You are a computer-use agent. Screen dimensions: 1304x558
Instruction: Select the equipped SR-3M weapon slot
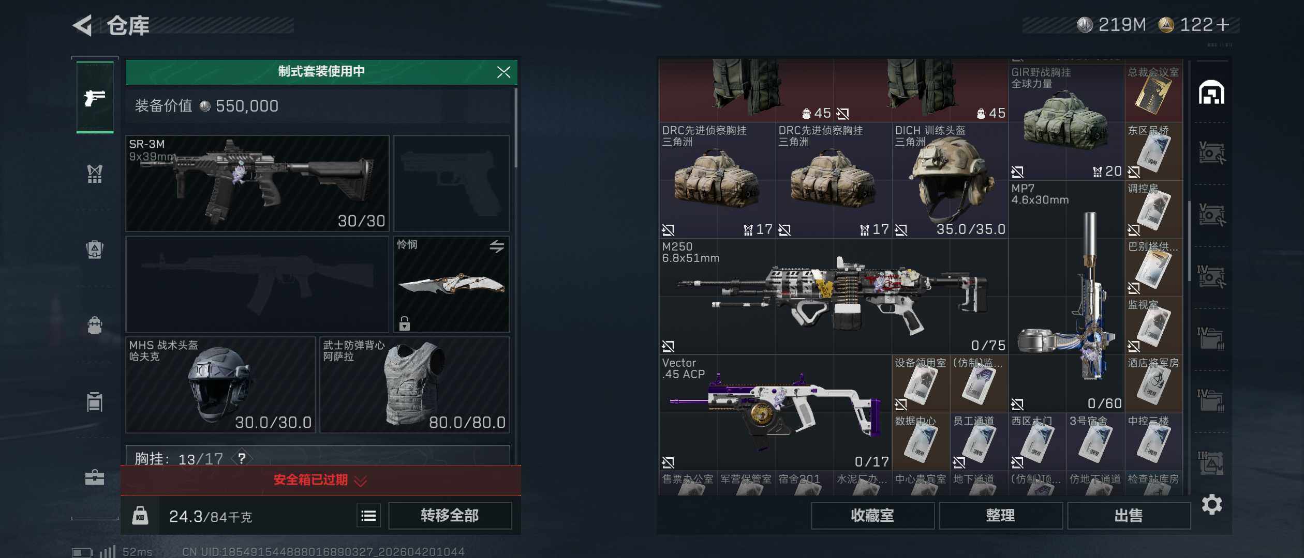click(x=257, y=183)
